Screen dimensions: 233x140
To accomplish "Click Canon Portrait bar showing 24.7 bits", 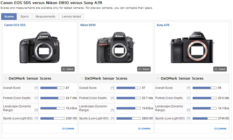I will coord(52,98).
